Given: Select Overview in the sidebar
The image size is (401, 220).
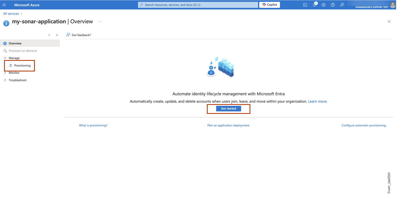Looking at the screenshot, I should tap(15, 43).
